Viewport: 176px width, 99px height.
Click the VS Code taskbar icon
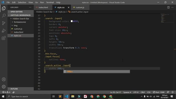click(67, 97)
